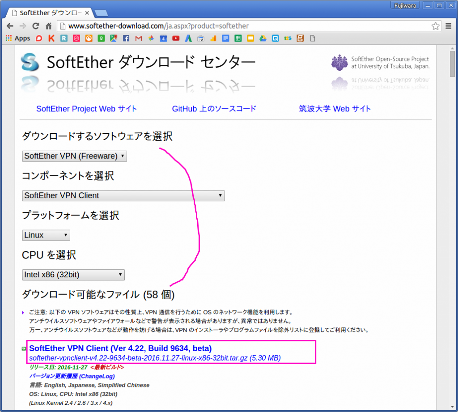Open the Google Calendar bookmark
This screenshot has height=412, width=458.
(163, 38)
